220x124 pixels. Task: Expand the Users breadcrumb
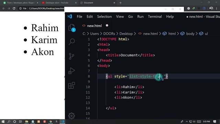click(95, 34)
